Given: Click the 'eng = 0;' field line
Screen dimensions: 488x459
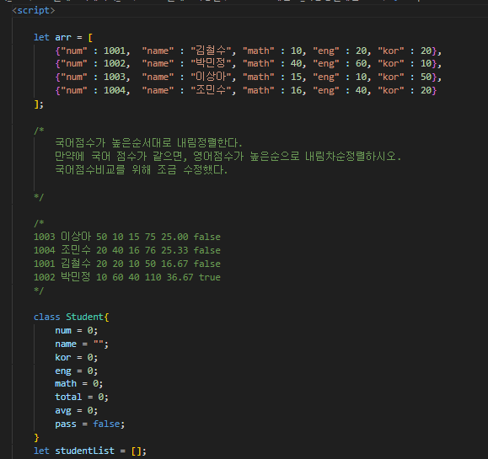Looking at the screenshot, I should (x=76, y=371).
